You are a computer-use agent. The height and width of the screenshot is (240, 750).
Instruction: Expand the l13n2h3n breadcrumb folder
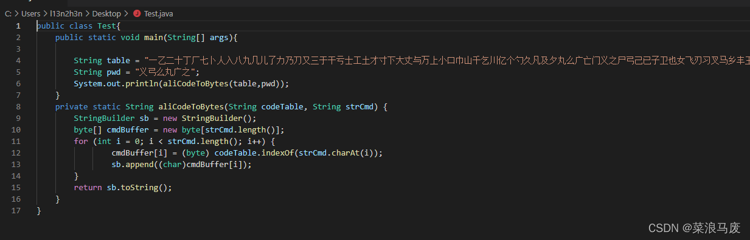click(x=67, y=13)
